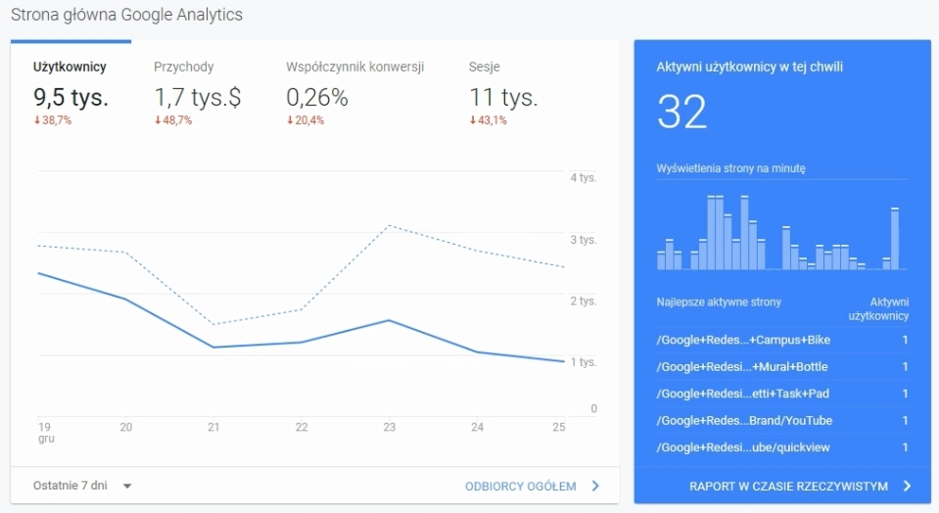This screenshot has width=939, height=513.
Task: Click the Strona główna Google Analytics heading
Action: (126, 15)
